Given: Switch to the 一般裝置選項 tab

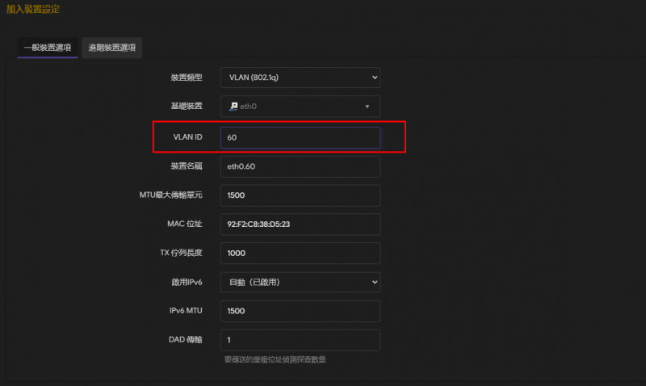Looking at the screenshot, I should [x=47, y=48].
